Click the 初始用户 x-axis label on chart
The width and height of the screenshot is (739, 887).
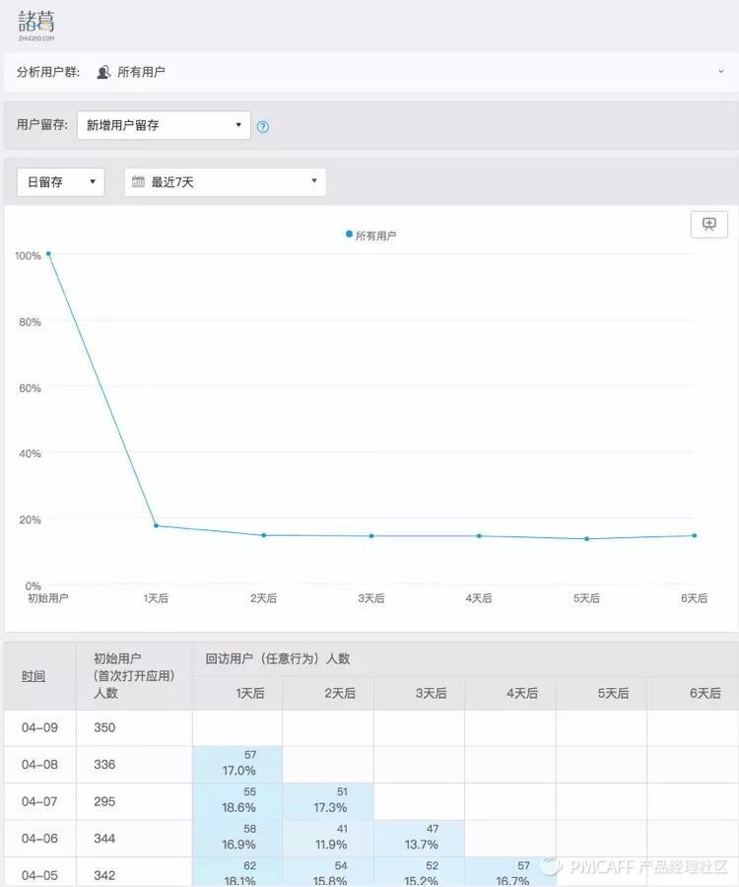(48, 598)
